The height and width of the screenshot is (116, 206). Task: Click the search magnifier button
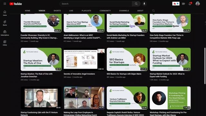coord(136,4)
